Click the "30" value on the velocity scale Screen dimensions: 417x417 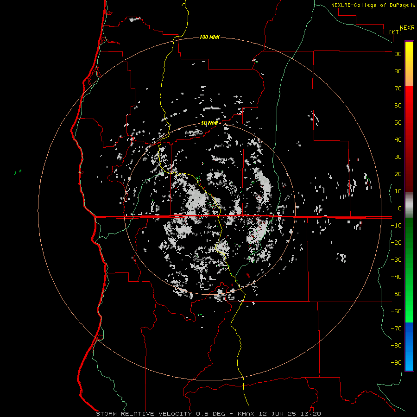[398, 157]
